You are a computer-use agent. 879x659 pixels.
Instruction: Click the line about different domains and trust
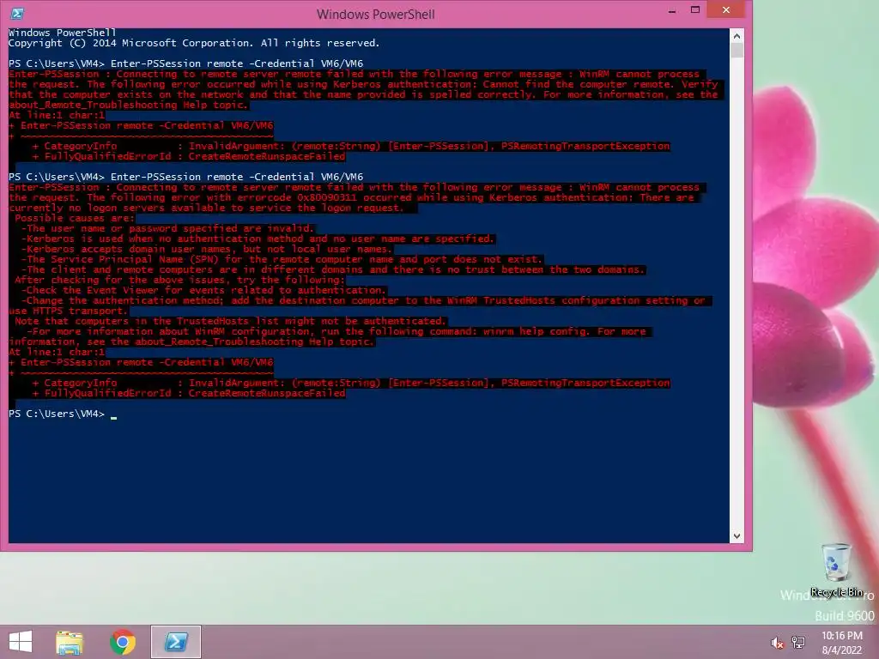(x=333, y=269)
